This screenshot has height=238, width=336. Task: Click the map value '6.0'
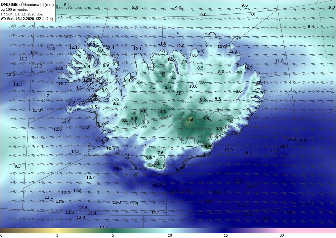[x=168, y=87]
